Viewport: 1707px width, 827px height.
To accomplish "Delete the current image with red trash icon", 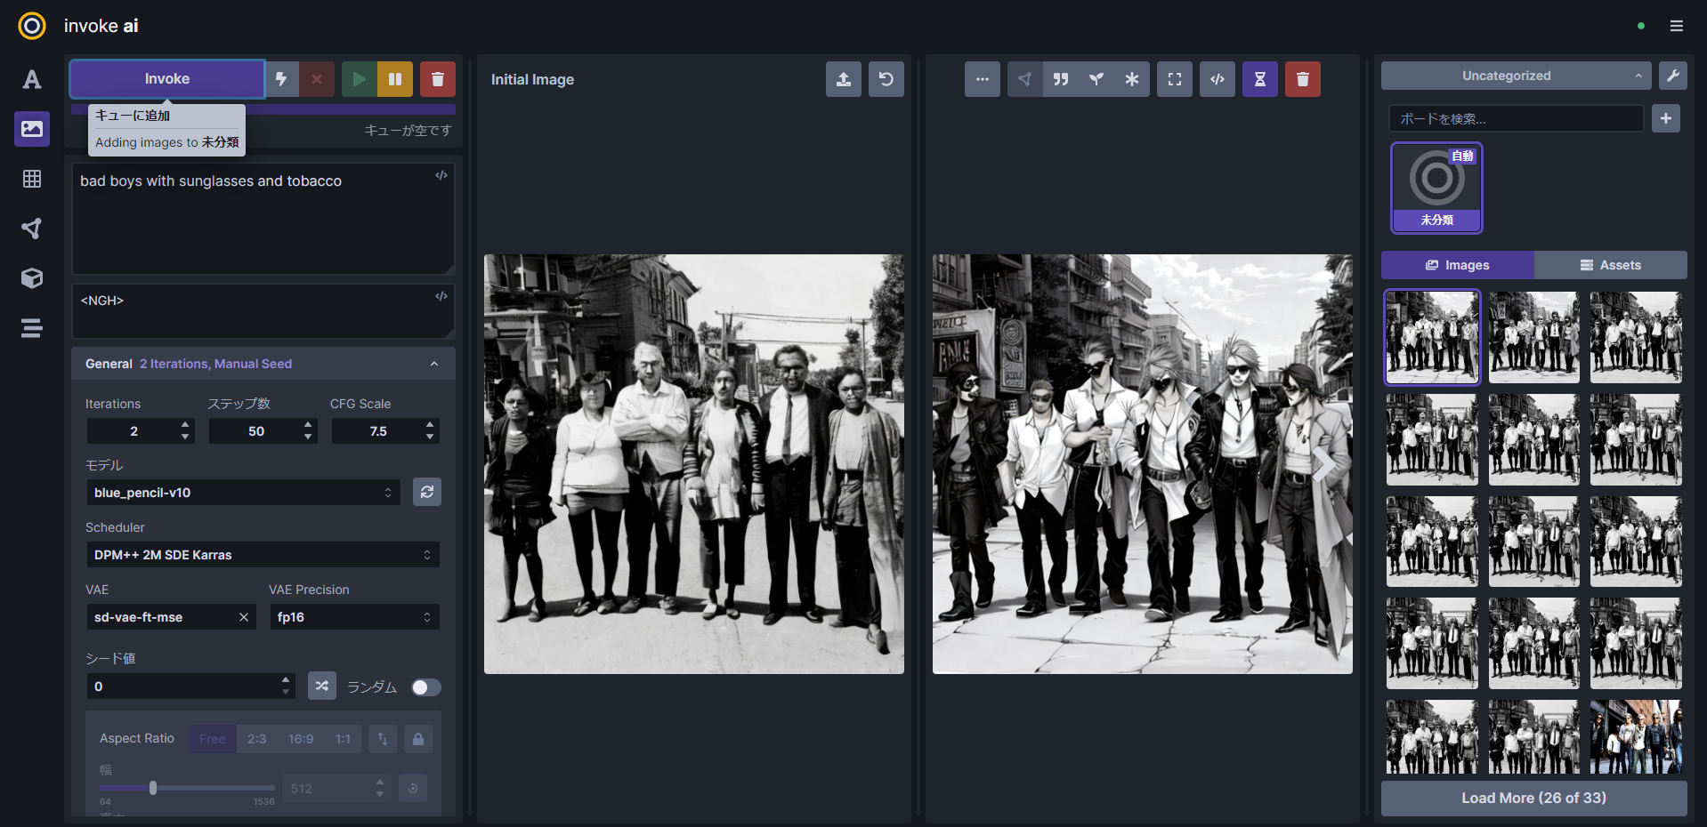I will click(1303, 79).
